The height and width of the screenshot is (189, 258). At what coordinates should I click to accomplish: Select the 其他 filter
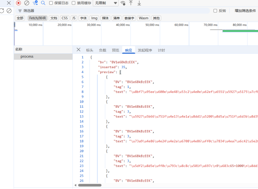[156, 18]
